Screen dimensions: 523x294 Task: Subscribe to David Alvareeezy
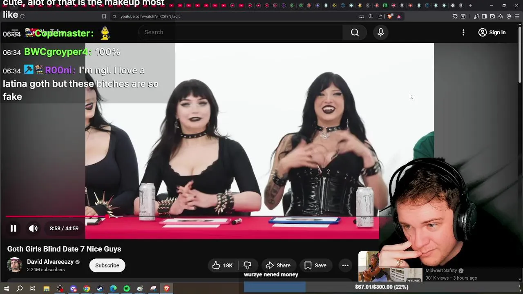coord(107,265)
